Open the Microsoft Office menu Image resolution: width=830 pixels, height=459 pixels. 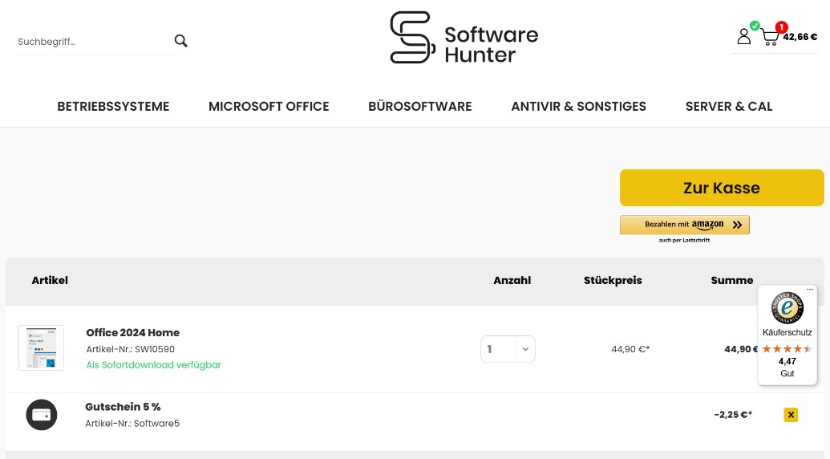[269, 107]
